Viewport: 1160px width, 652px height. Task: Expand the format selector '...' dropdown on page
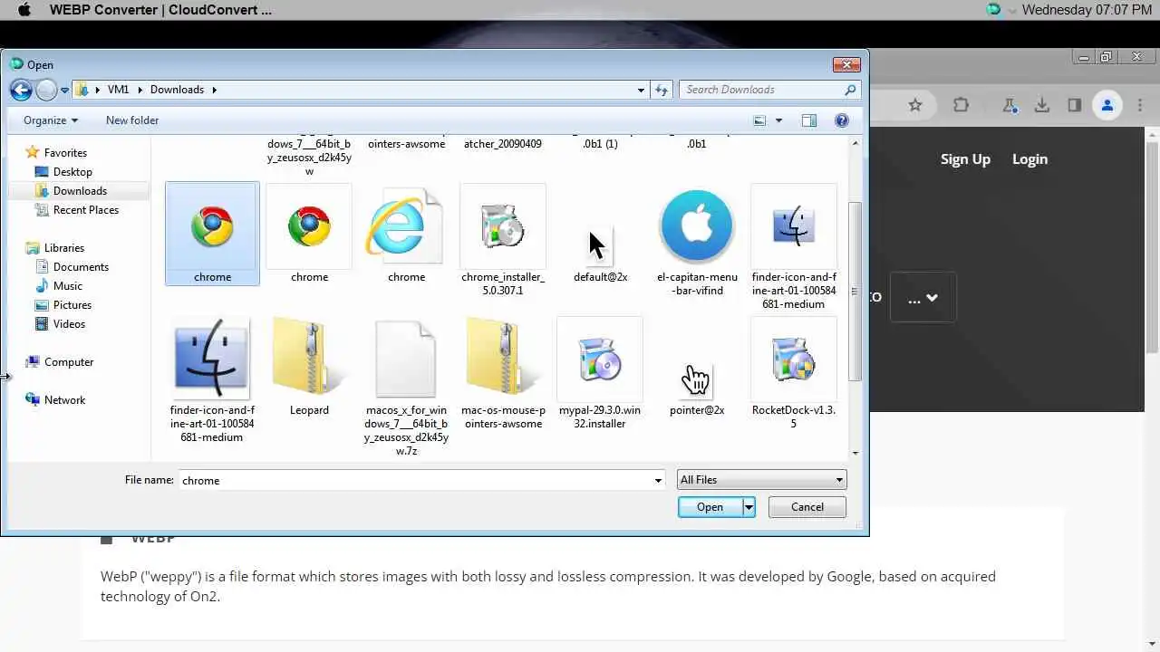point(923,297)
